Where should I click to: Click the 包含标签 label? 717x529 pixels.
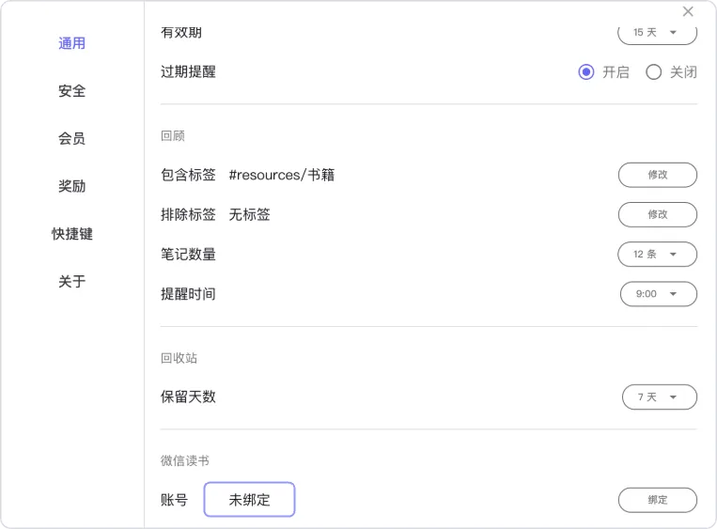[x=188, y=175]
